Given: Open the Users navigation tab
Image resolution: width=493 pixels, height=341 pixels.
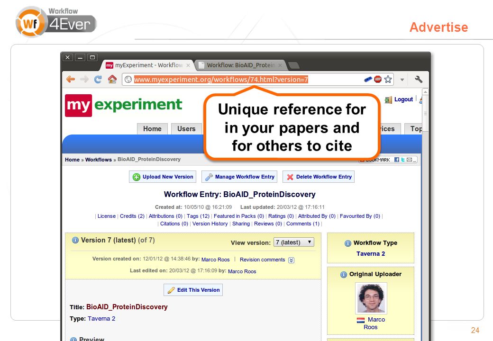Looking at the screenshot, I should 186,129.
